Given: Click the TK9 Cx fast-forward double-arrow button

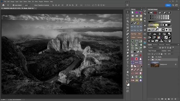Looking at the screenshot, I should click(x=137, y=16).
